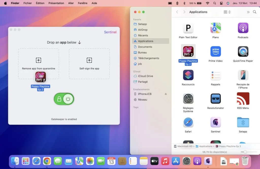Select the Prime Video app icon
Viewport: 260px width, 169px height.
pyautogui.click(x=215, y=52)
